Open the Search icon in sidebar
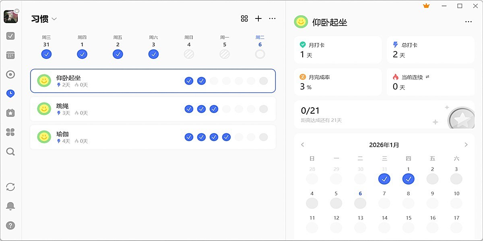 tap(10, 152)
